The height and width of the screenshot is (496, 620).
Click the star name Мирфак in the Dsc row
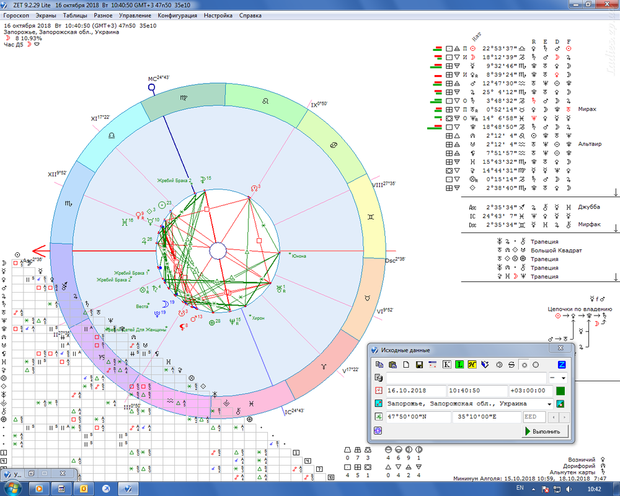point(589,224)
